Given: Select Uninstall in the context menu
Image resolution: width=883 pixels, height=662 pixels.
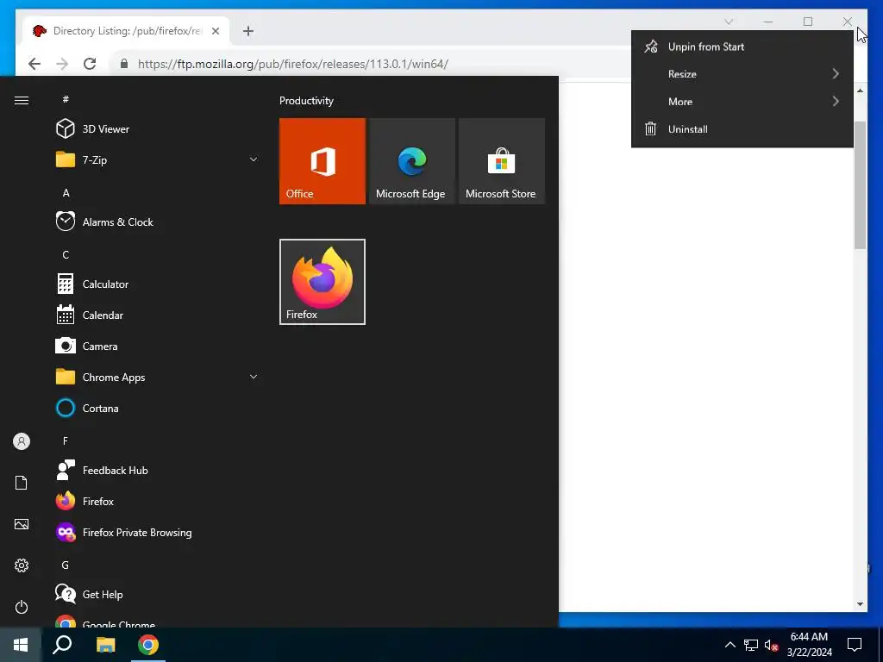Looking at the screenshot, I should tap(742, 129).
